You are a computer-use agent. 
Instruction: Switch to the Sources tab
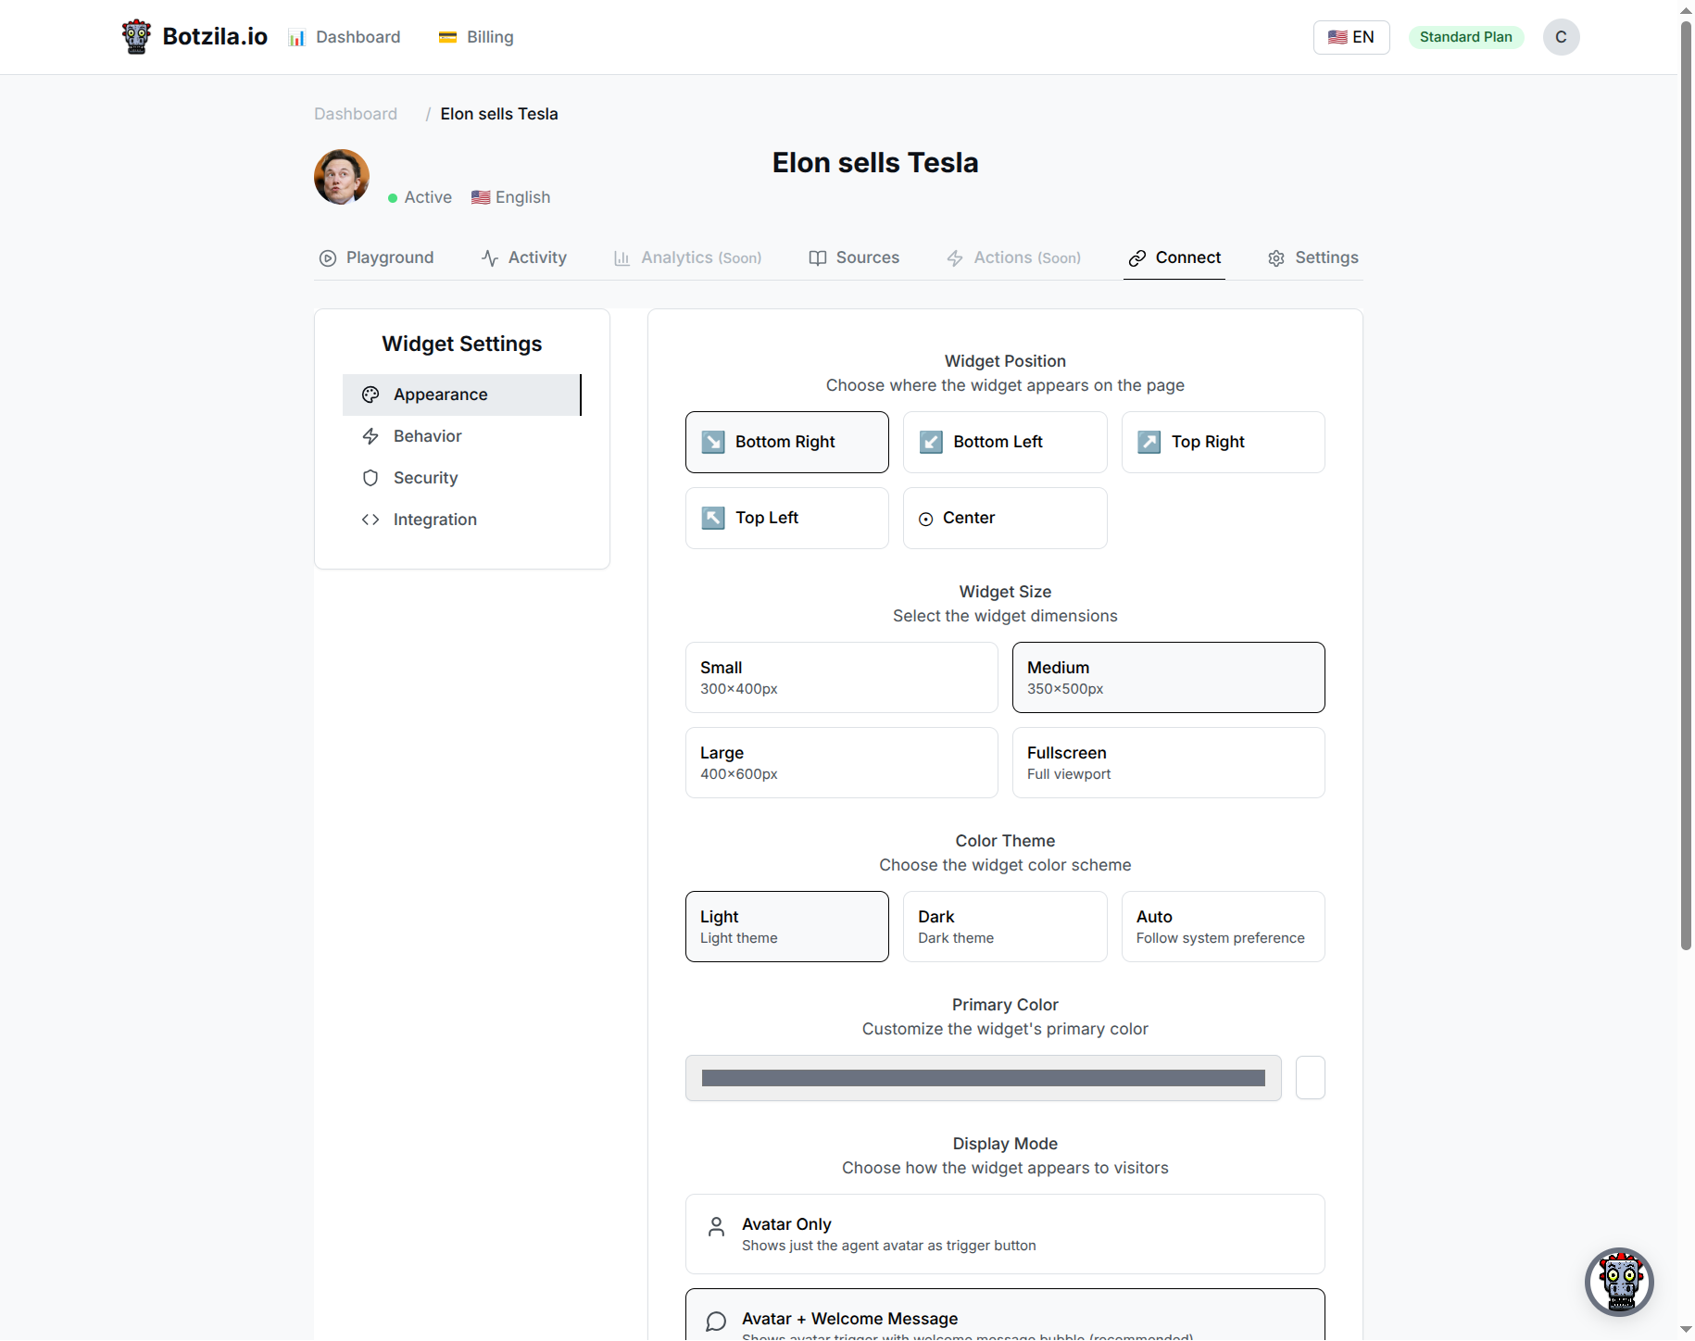pyautogui.click(x=854, y=257)
